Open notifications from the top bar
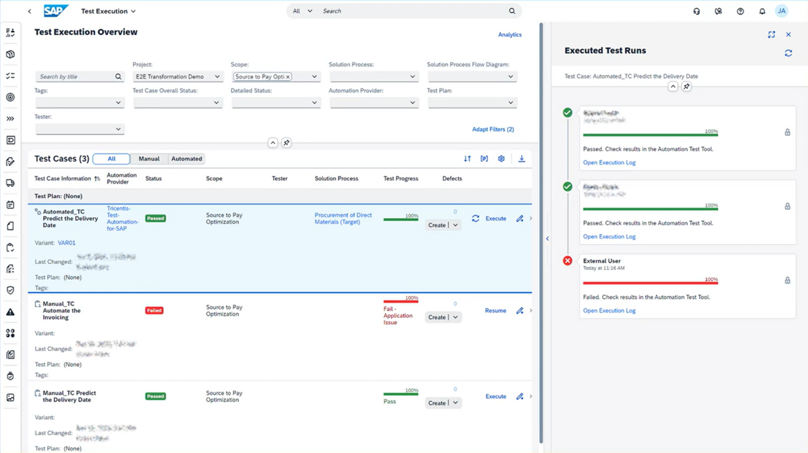Viewport: 808px width, 453px height. click(x=762, y=11)
